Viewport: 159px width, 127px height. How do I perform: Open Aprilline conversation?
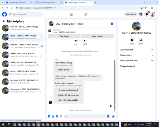22,82
